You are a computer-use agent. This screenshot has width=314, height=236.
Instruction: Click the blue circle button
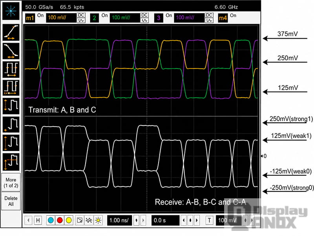[51, 220]
